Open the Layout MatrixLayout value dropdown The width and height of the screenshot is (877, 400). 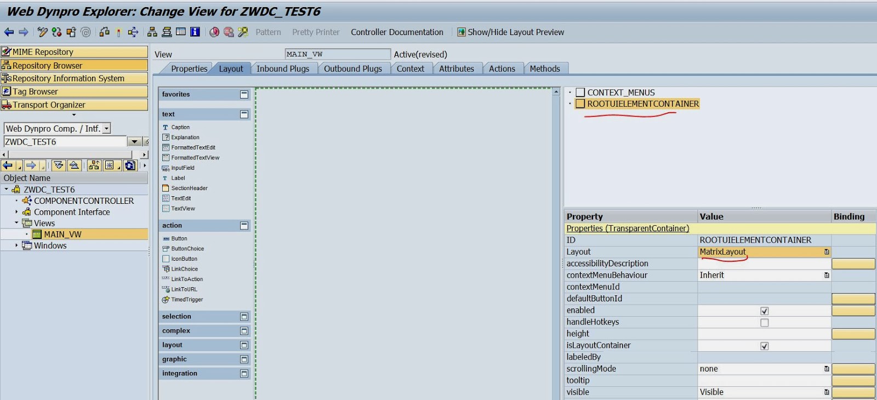[827, 252]
